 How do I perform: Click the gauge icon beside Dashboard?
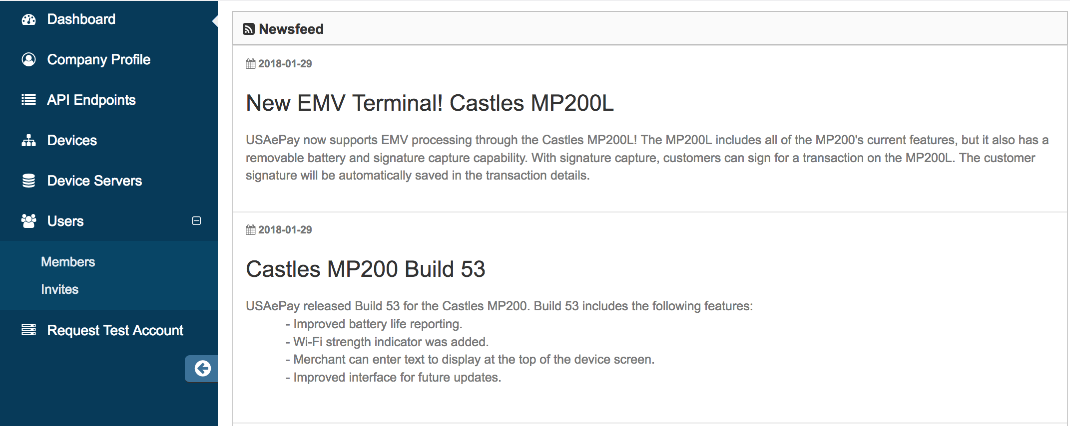pos(29,19)
